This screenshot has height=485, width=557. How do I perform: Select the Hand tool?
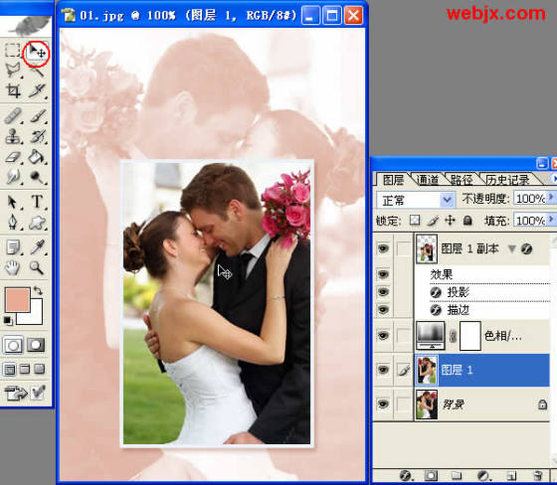(13, 268)
